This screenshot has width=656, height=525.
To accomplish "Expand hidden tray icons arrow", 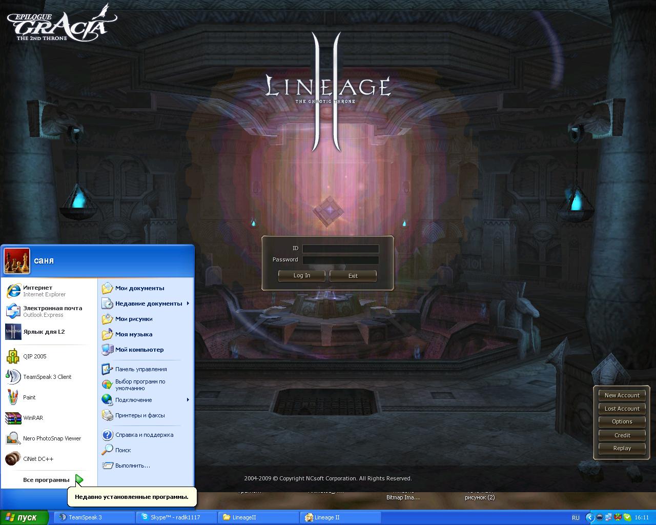I will (x=590, y=518).
